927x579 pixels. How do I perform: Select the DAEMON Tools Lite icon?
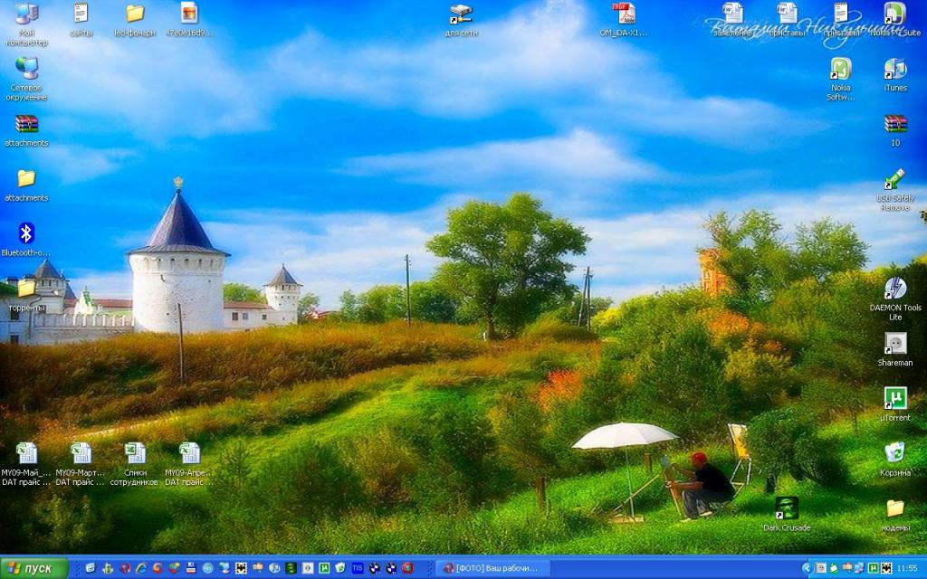(894, 289)
